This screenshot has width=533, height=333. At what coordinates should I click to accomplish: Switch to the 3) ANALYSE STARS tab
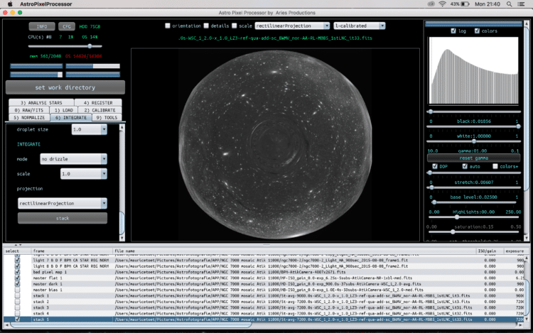41,102
